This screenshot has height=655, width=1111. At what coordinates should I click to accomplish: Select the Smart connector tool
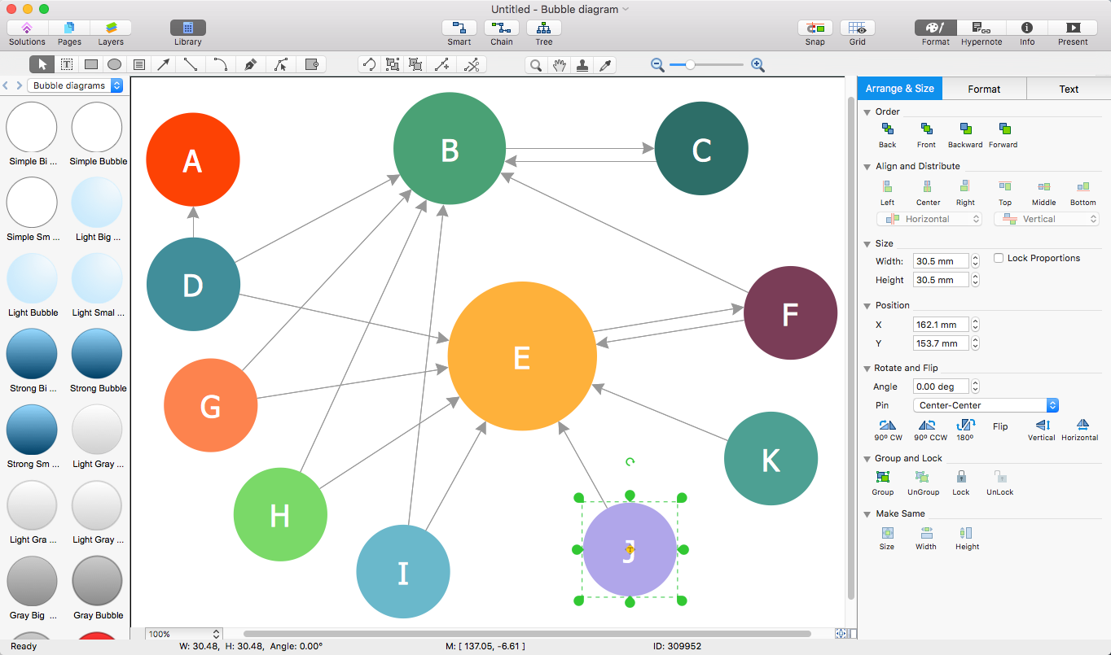[459, 28]
